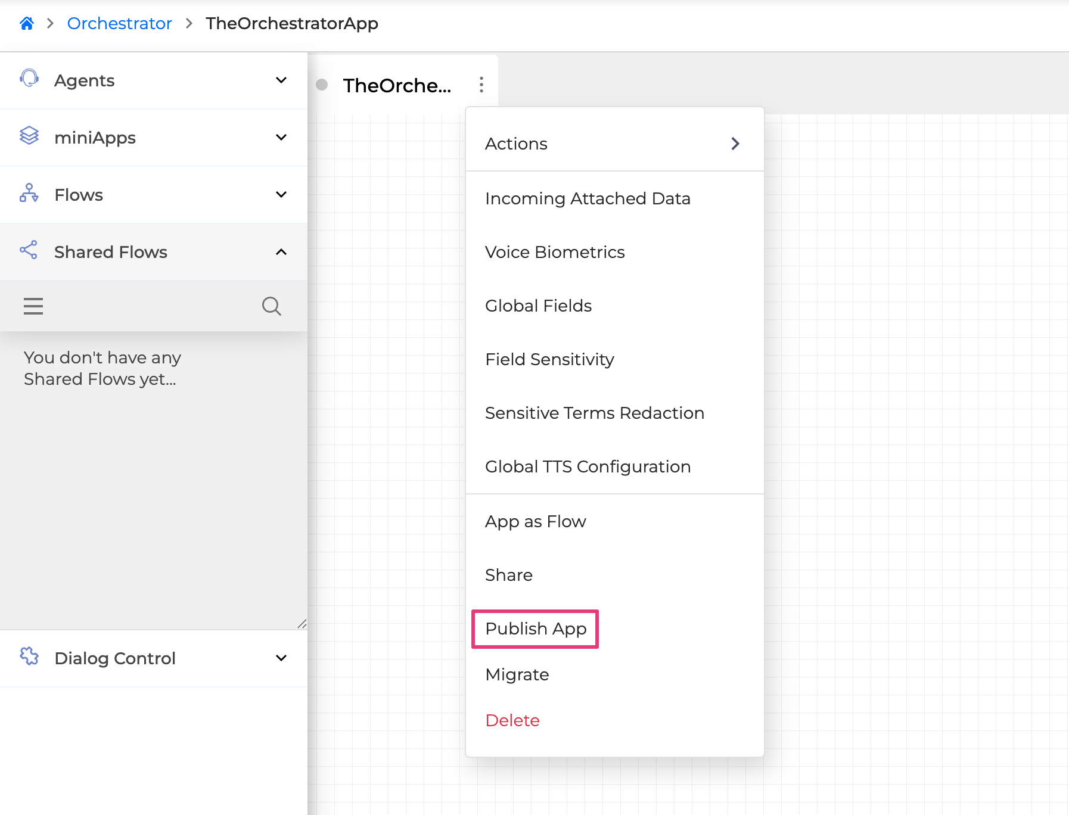Image resolution: width=1069 pixels, height=815 pixels.
Task: Expand the Dialog Control section
Action: [x=281, y=658]
